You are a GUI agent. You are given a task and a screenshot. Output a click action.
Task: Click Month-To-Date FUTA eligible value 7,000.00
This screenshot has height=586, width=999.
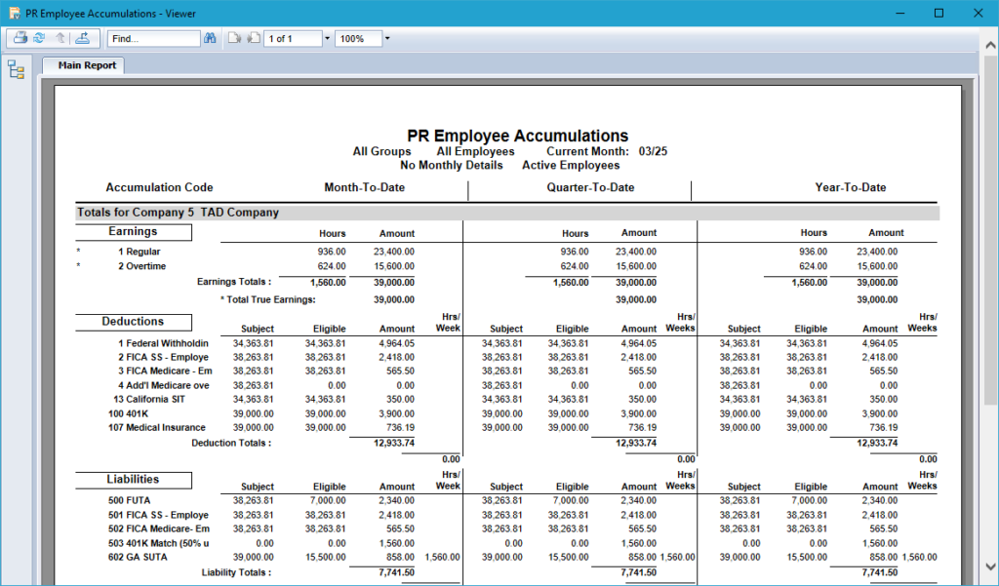(x=328, y=500)
